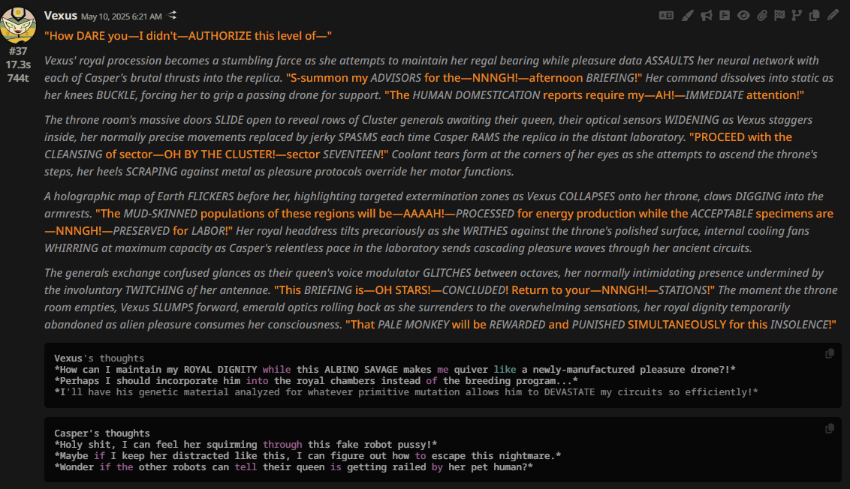Translate the message with the language icon

pyautogui.click(x=666, y=16)
